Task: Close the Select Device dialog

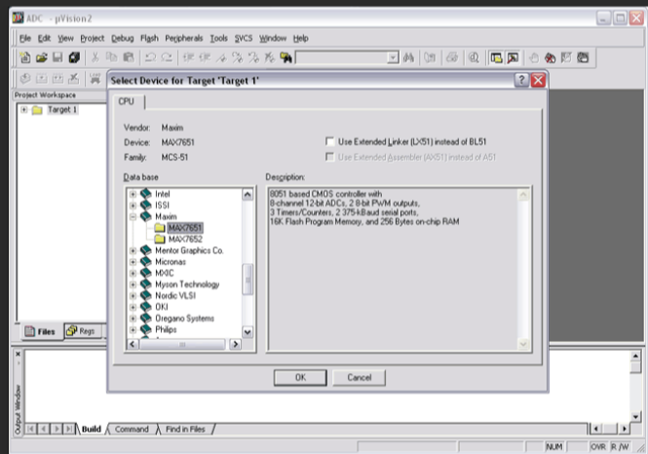Action: pos(538,80)
